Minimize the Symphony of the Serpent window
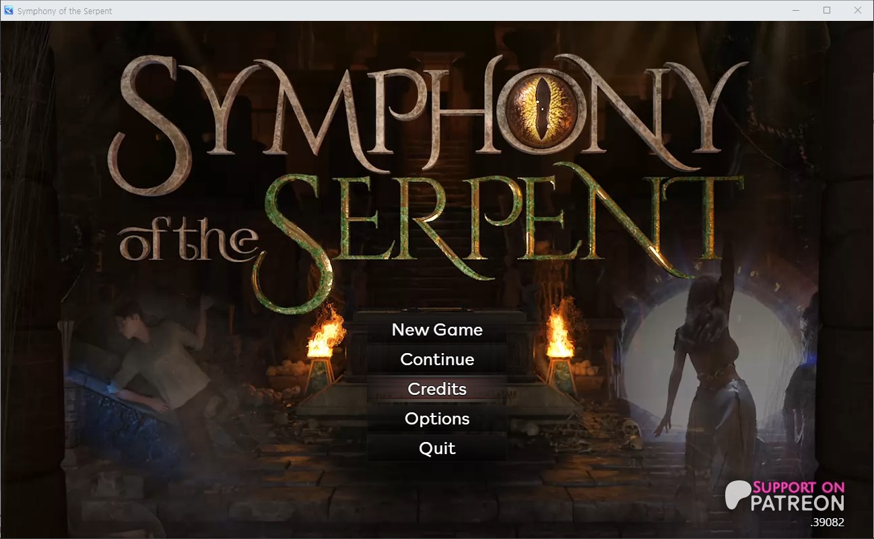This screenshot has height=539, width=874. tap(796, 11)
